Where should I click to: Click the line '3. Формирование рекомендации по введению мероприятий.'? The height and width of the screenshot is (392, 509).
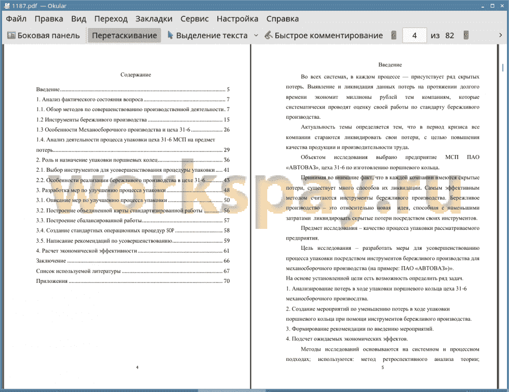[x=360, y=329]
